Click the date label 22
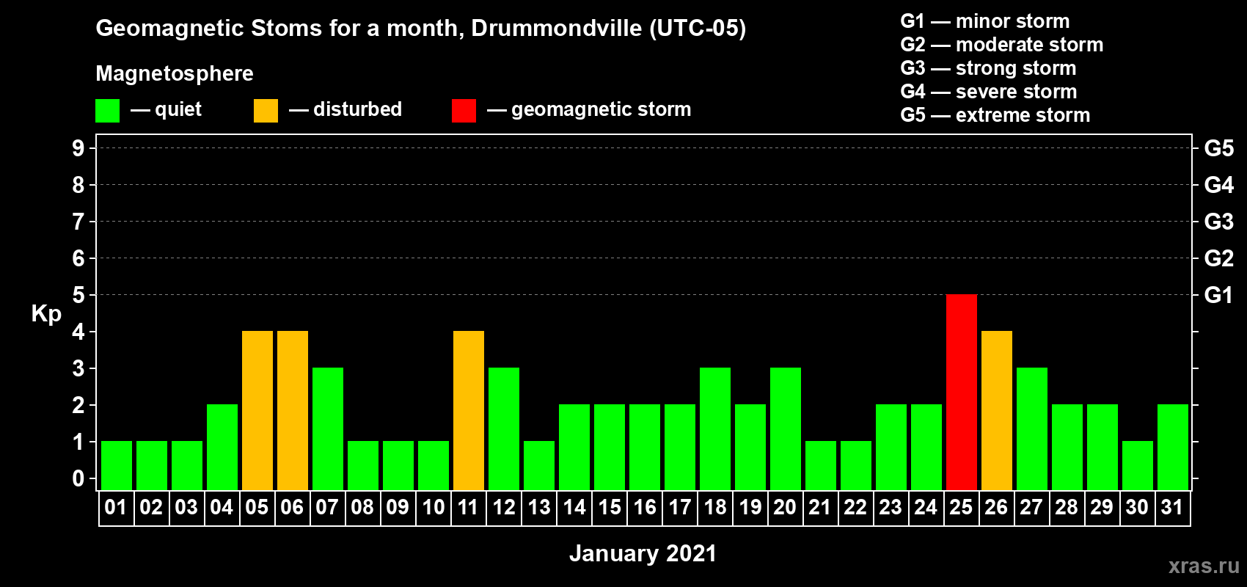The width and height of the screenshot is (1247, 587). pyautogui.click(x=855, y=507)
